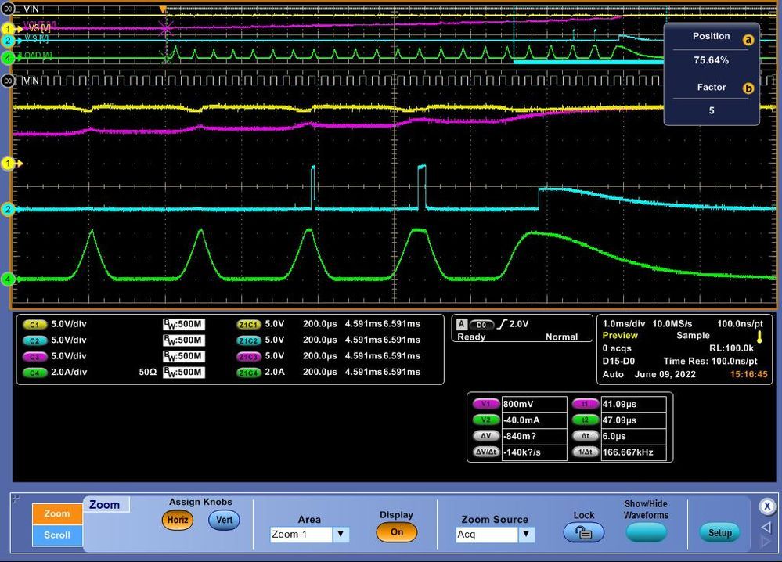Toggle Zoom Display On
Image resolution: width=782 pixels, height=562 pixels.
coord(397,531)
